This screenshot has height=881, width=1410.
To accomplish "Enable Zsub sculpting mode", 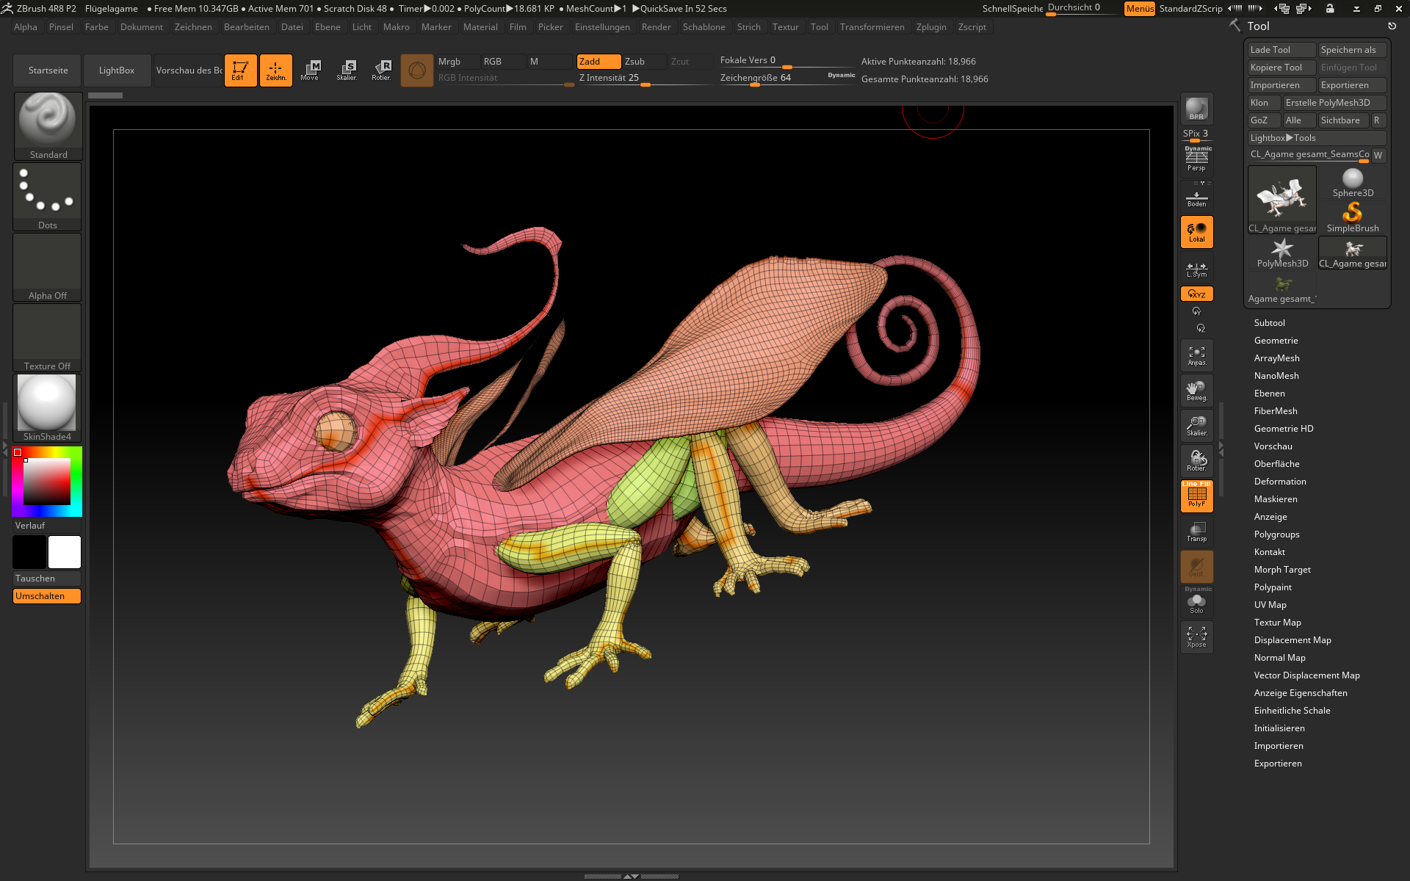I will tap(643, 62).
